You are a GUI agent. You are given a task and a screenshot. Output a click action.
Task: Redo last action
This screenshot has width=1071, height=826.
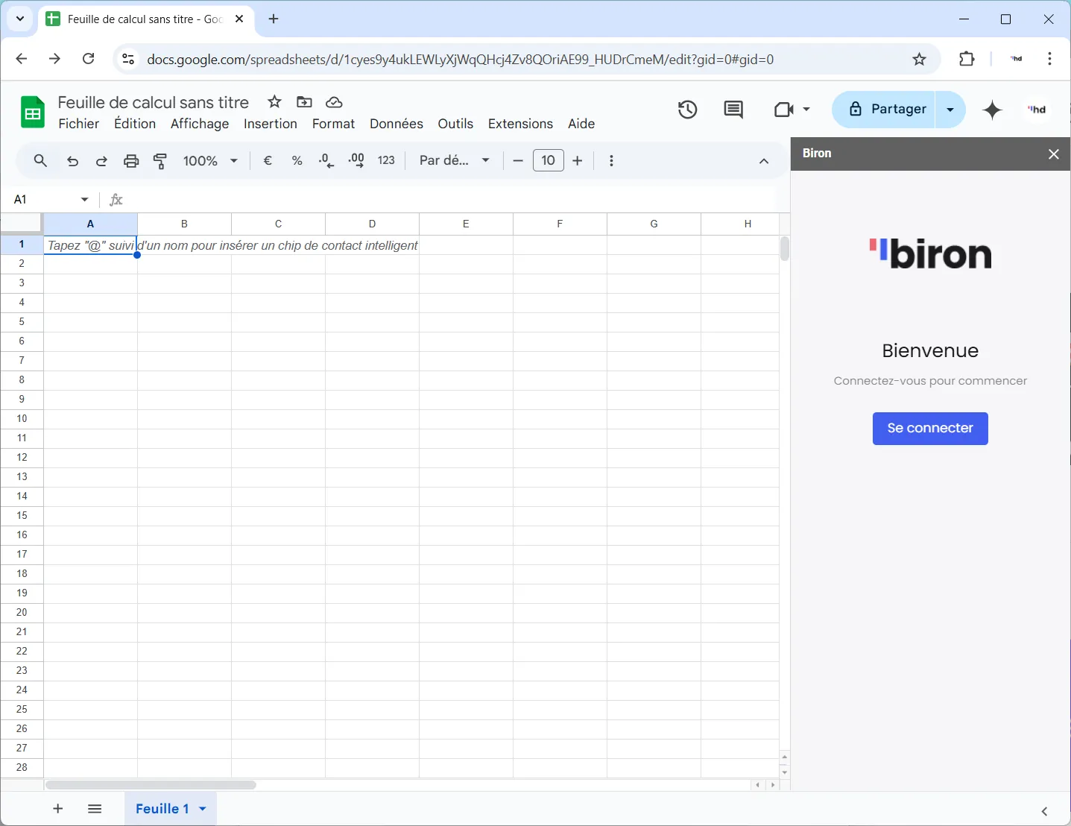point(101,161)
